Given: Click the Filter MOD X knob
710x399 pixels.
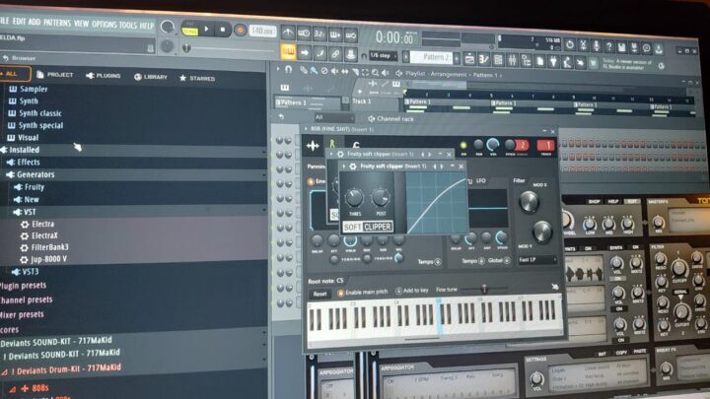Looking at the screenshot, I should tap(529, 202).
